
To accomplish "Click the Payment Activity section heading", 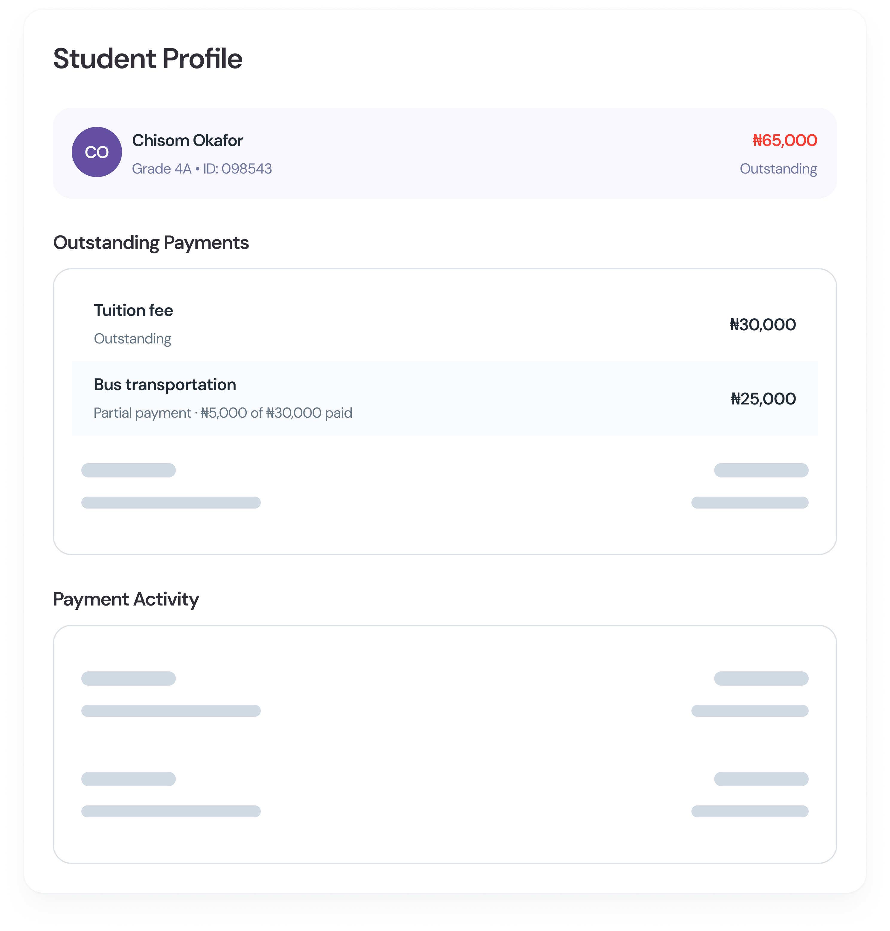I will click(126, 599).
